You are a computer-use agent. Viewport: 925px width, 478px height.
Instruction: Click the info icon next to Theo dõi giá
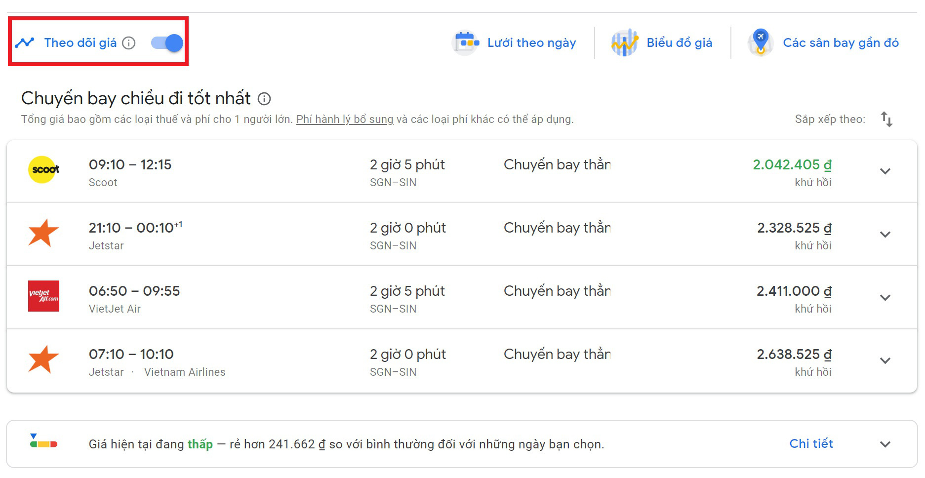click(128, 43)
